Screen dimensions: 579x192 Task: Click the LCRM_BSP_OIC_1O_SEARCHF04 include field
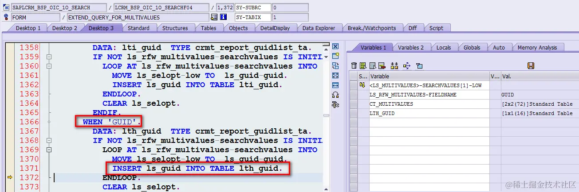click(161, 8)
